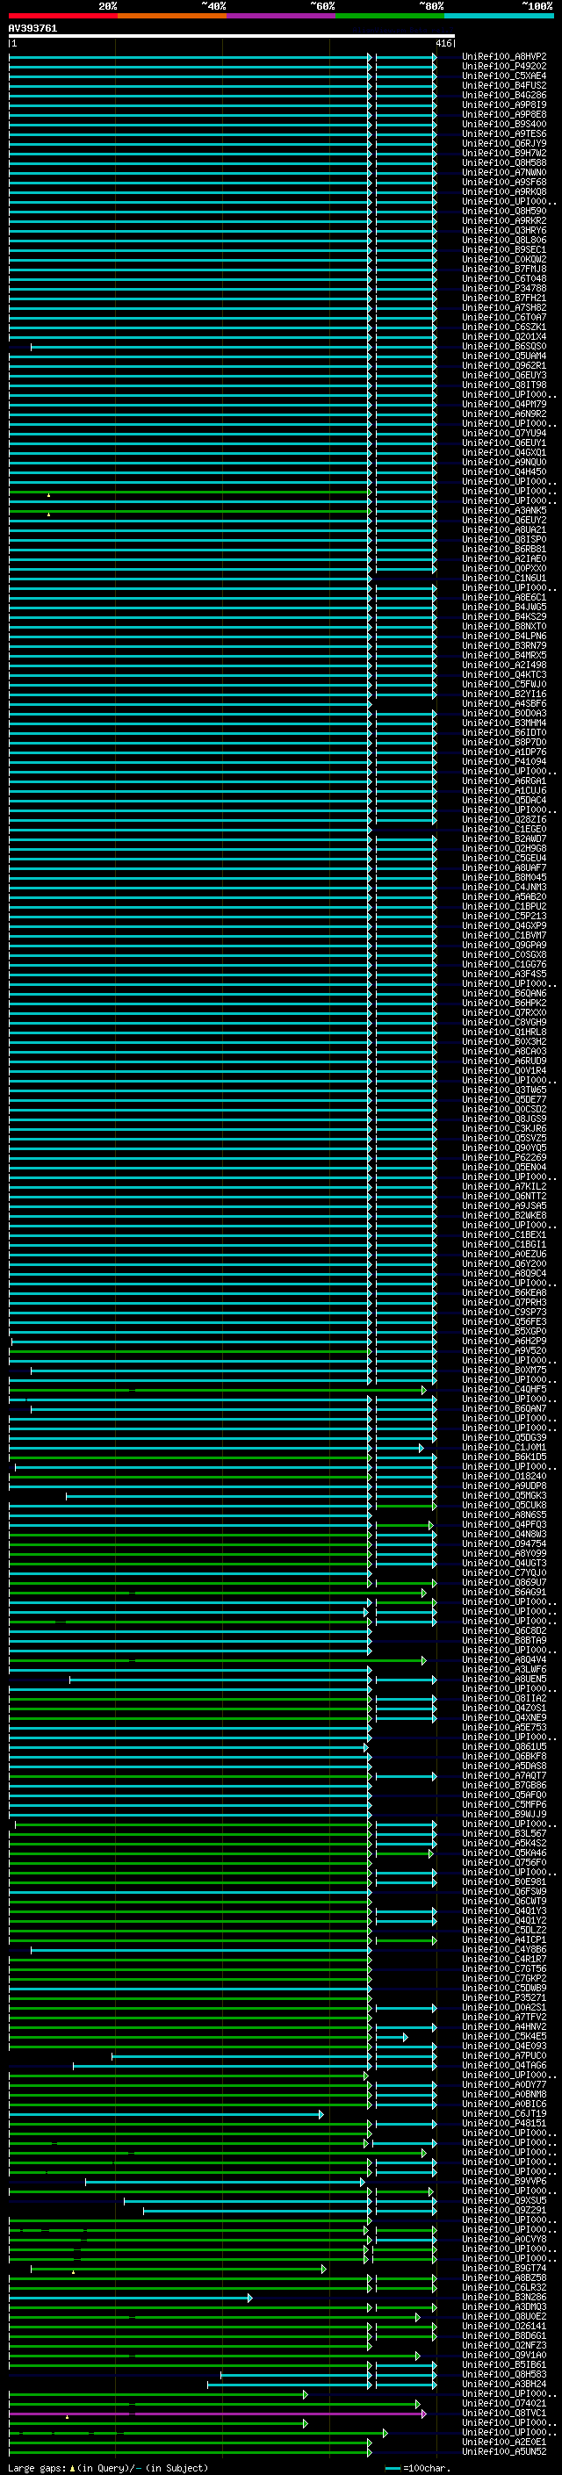Screen dimensions: 562x2475
Task: Select UniRef100_B0XM75 label
Action: point(503,1369)
